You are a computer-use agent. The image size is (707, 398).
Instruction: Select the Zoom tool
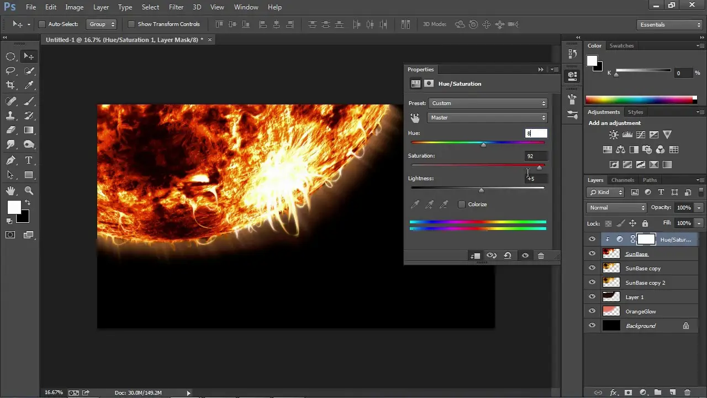[x=29, y=191]
